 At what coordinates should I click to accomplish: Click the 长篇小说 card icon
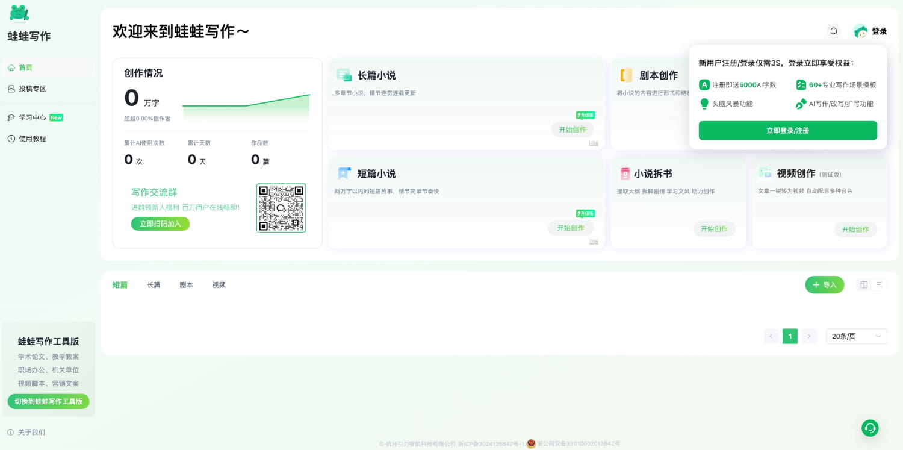pos(344,75)
